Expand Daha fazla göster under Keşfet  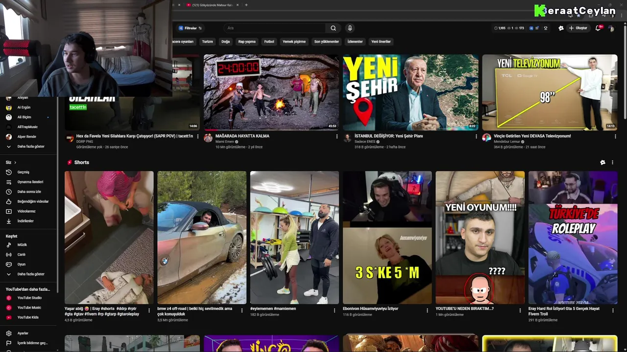click(31, 274)
